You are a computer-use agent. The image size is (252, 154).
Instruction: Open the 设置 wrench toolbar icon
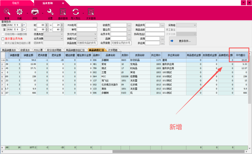pos(50,12)
